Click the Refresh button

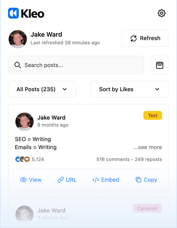click(x=145, y=38)
